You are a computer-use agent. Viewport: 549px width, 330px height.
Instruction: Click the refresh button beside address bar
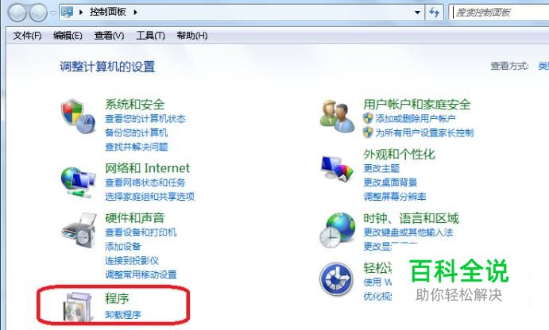[x=435, y=13]
